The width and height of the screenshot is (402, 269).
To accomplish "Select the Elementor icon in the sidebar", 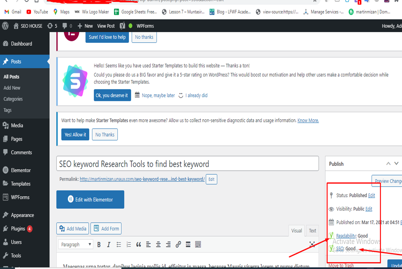I will click(x=5, y=170).
